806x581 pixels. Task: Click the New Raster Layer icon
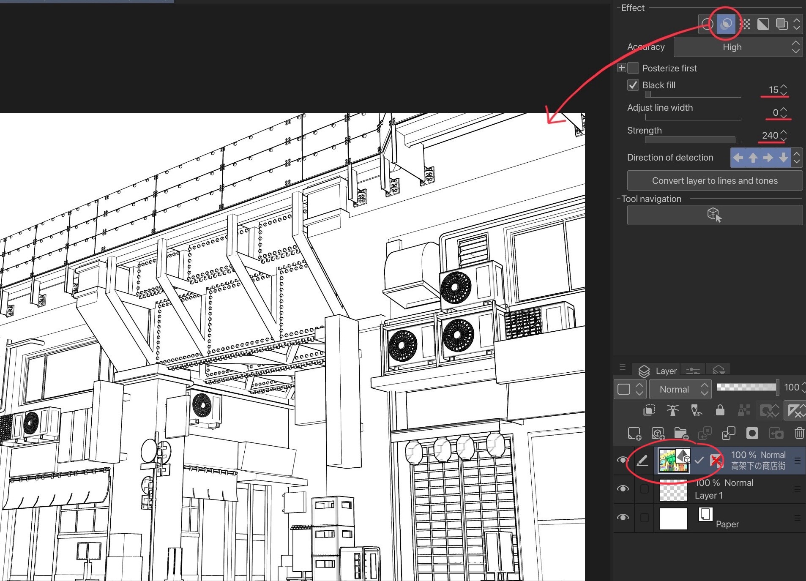635,433
